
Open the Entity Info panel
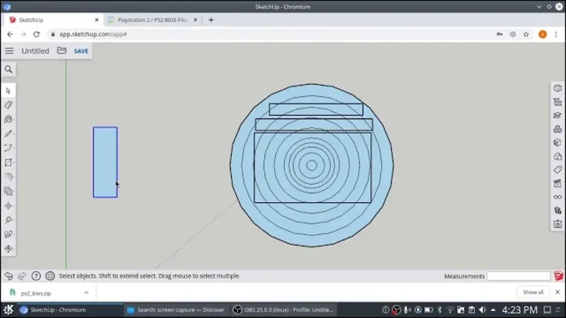(x=558, y=88)
